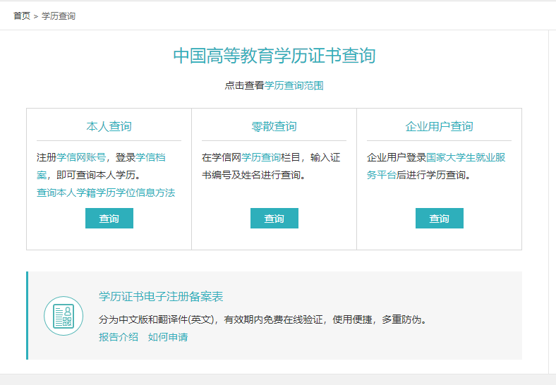Click the 零散查询 card heading
Screen dimensions: 556x385
point(274,126)
